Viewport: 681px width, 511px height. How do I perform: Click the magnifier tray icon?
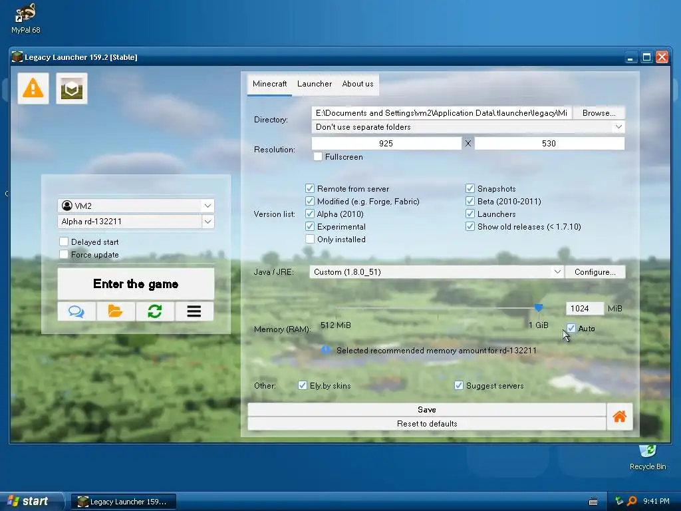[x=632, y=501]
